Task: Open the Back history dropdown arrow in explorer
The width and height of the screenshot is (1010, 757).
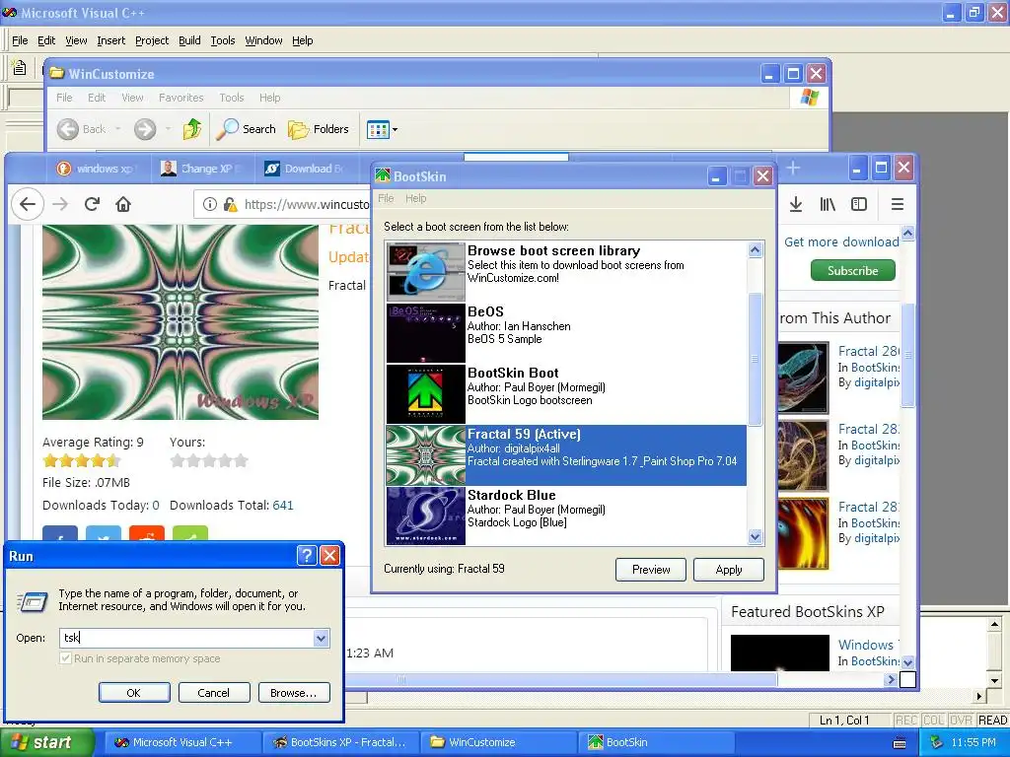Action: (118, 129)
